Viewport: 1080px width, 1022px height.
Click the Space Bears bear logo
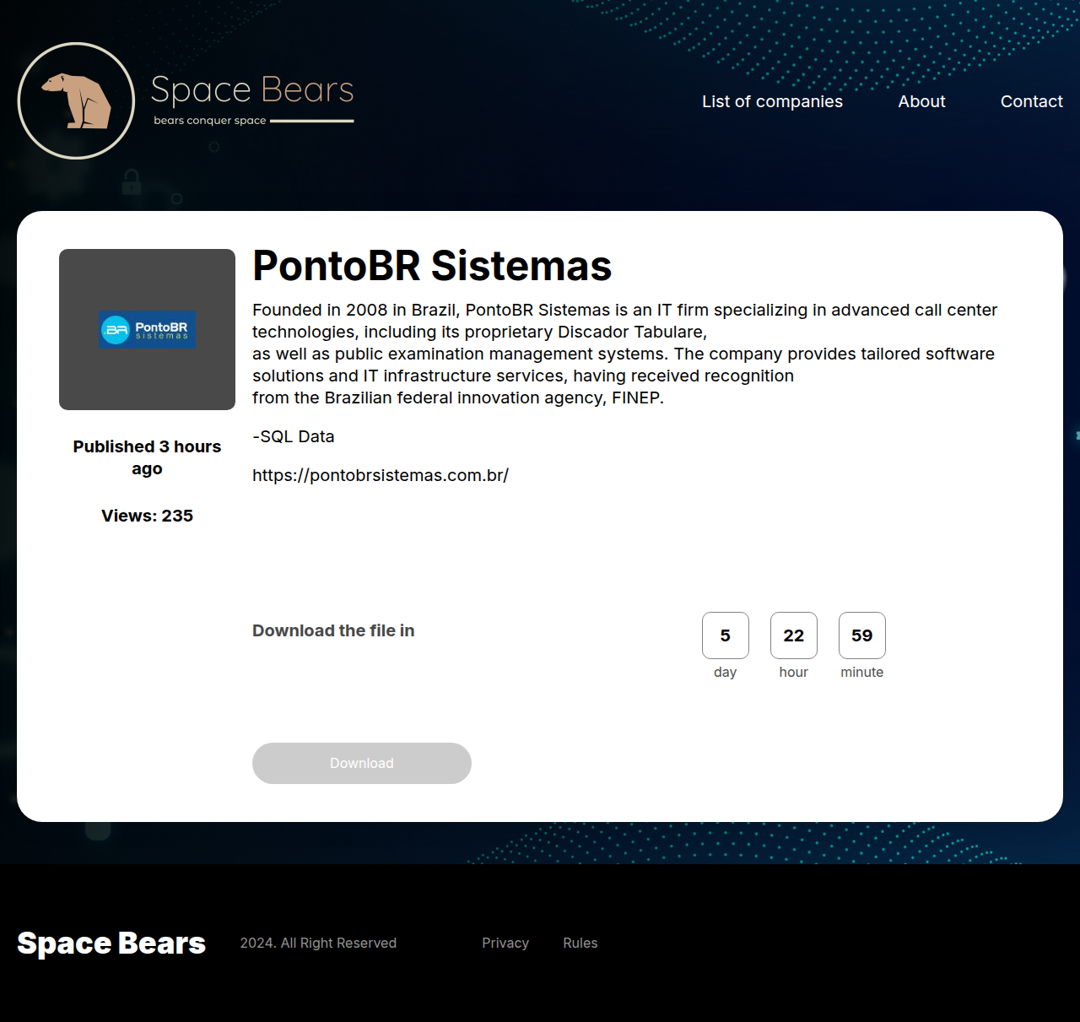[76, 100]
